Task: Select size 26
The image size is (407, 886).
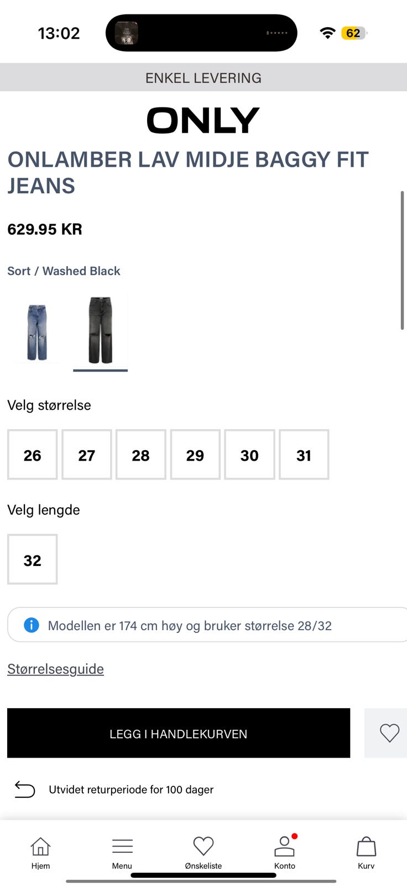Action: click(32, 455)
